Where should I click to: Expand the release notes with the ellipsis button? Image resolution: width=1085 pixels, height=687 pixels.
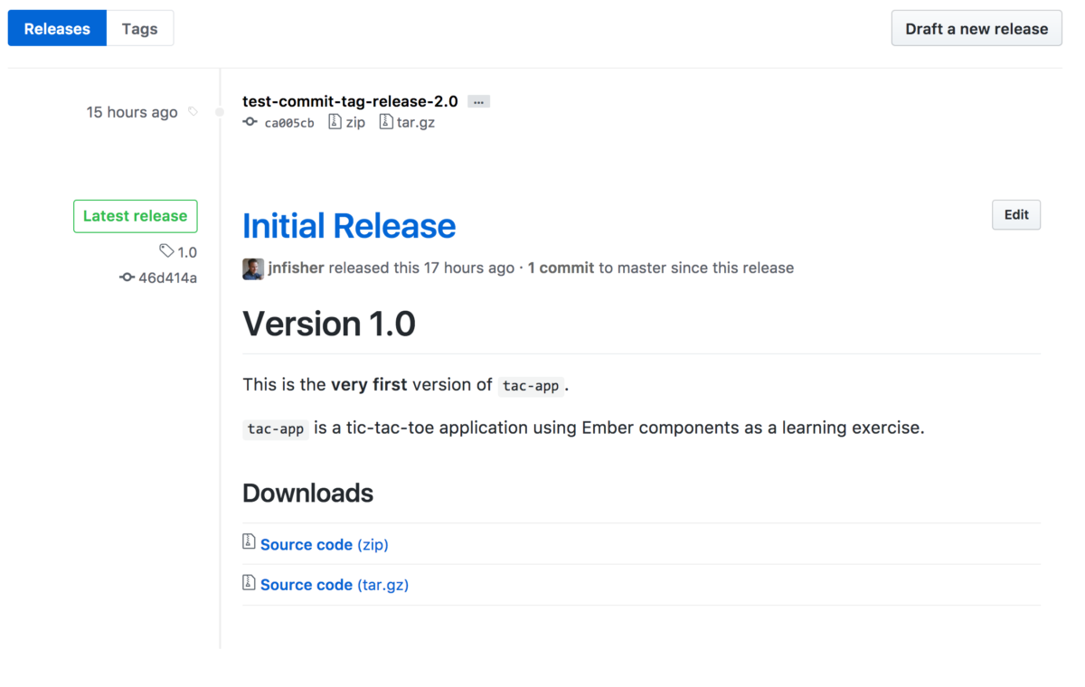(477, 101)
